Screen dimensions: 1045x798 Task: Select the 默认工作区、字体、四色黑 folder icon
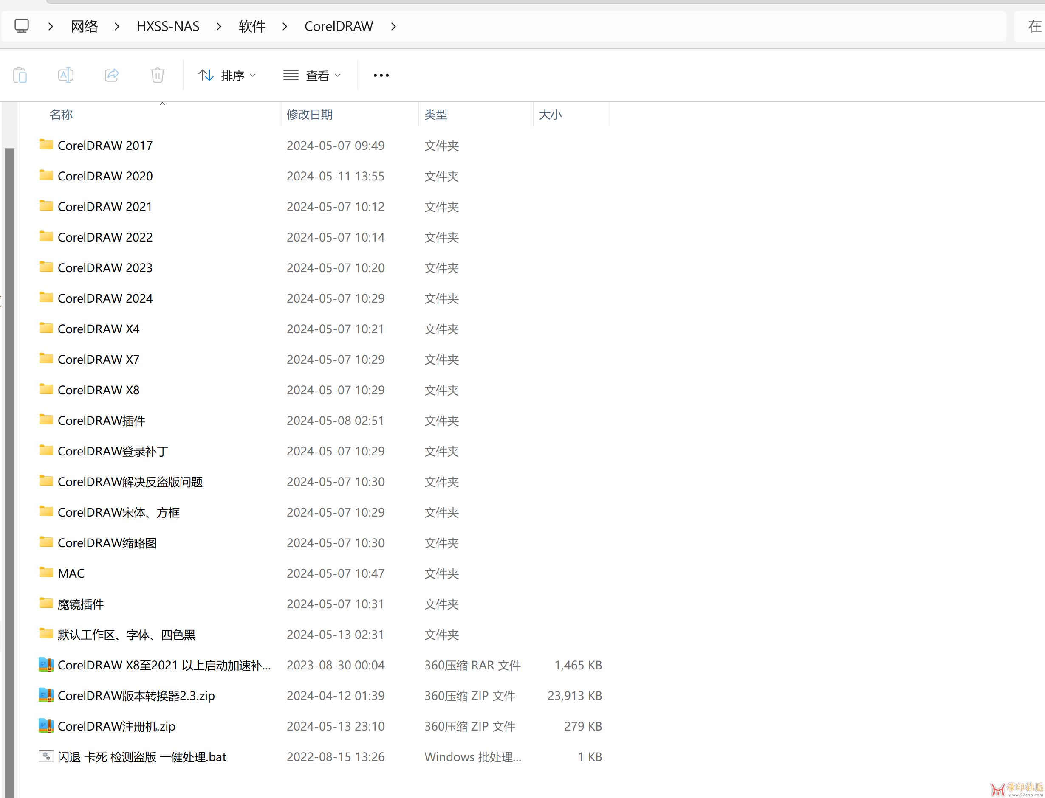(x=46, y=634)
